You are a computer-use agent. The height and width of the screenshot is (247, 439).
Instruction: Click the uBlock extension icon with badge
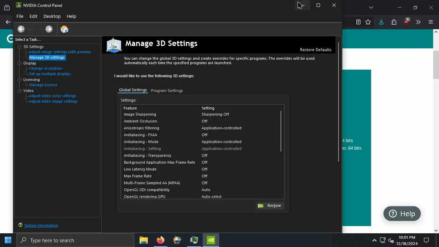pyautogui.click(x=406, y=21)
